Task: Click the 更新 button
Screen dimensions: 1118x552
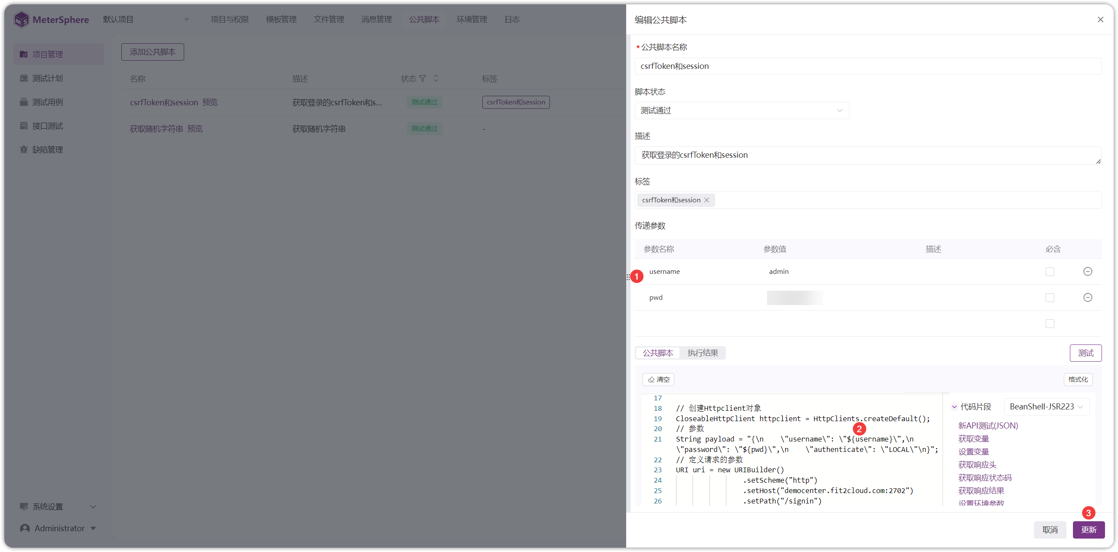Action: [x=1088, y=529]
